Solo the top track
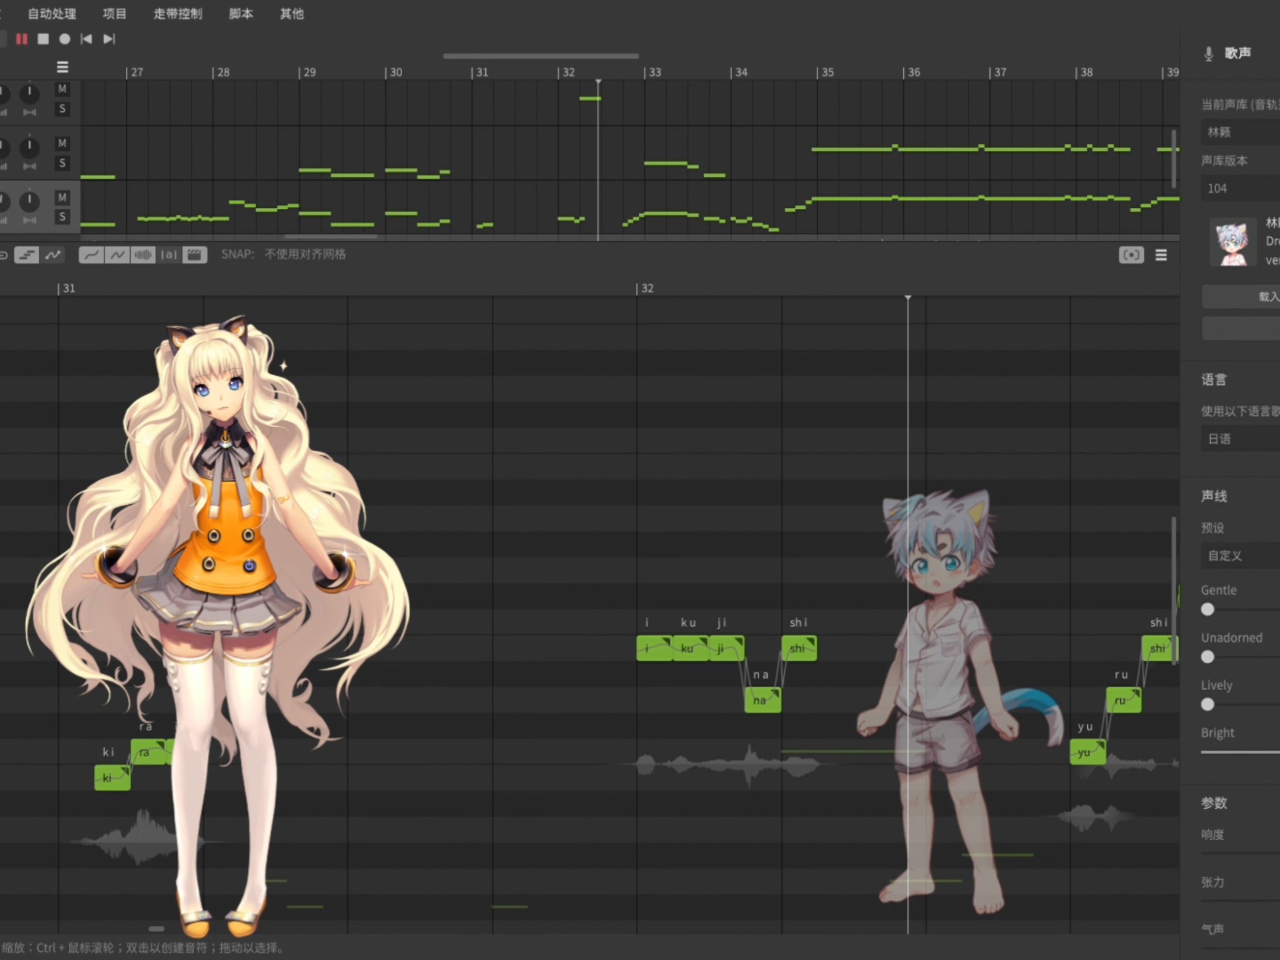The image size is (1280, 960). pyautogui.click(x=62, y=109)
